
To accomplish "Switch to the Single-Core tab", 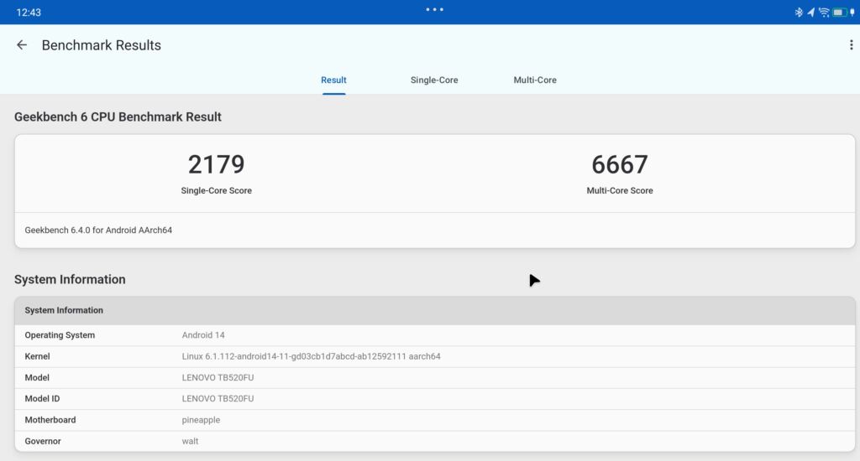I will click(434, 80).
